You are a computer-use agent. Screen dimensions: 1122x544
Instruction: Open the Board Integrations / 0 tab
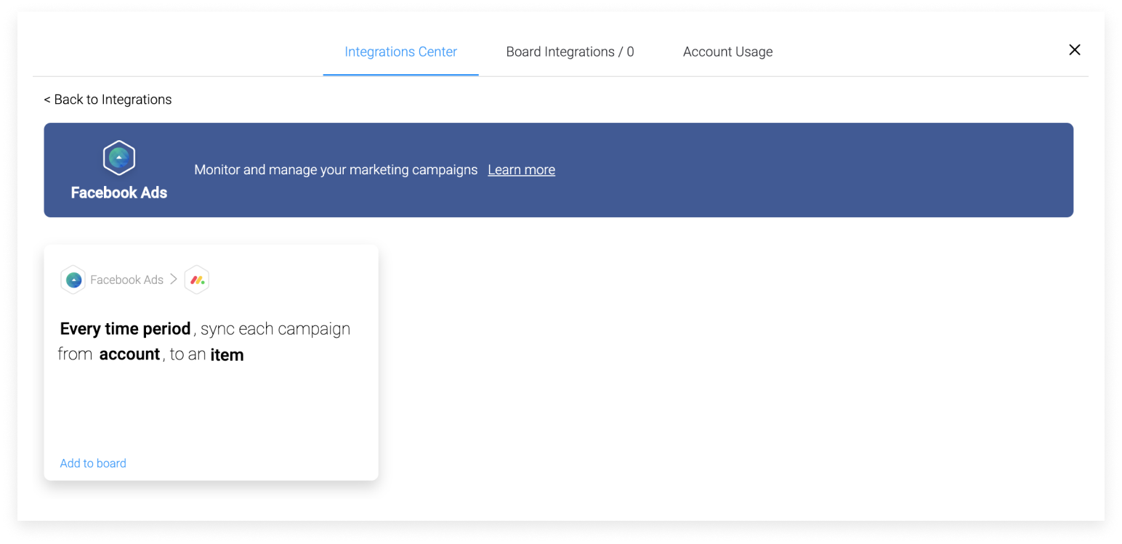click(x=570, y=52)
